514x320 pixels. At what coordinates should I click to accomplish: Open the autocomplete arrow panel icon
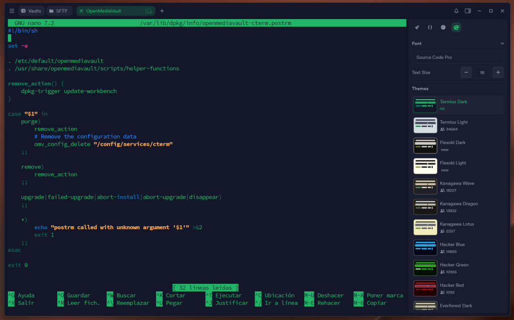(x=417, y=27)
